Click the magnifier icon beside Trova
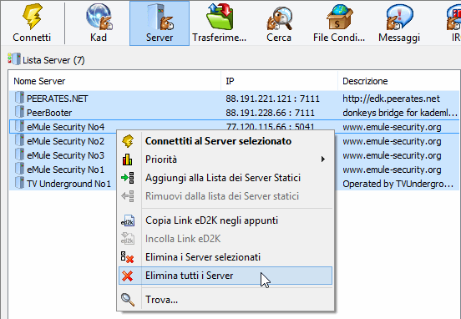The width and height of the screenshot is (461, 319). [128, 300]
